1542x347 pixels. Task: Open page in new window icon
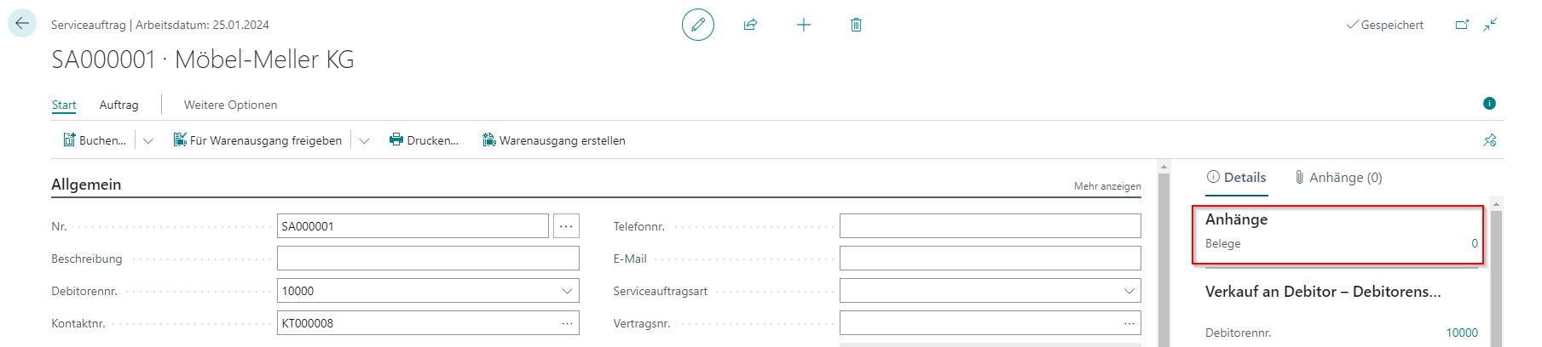pyautogui.click(x=1462, y=25)
